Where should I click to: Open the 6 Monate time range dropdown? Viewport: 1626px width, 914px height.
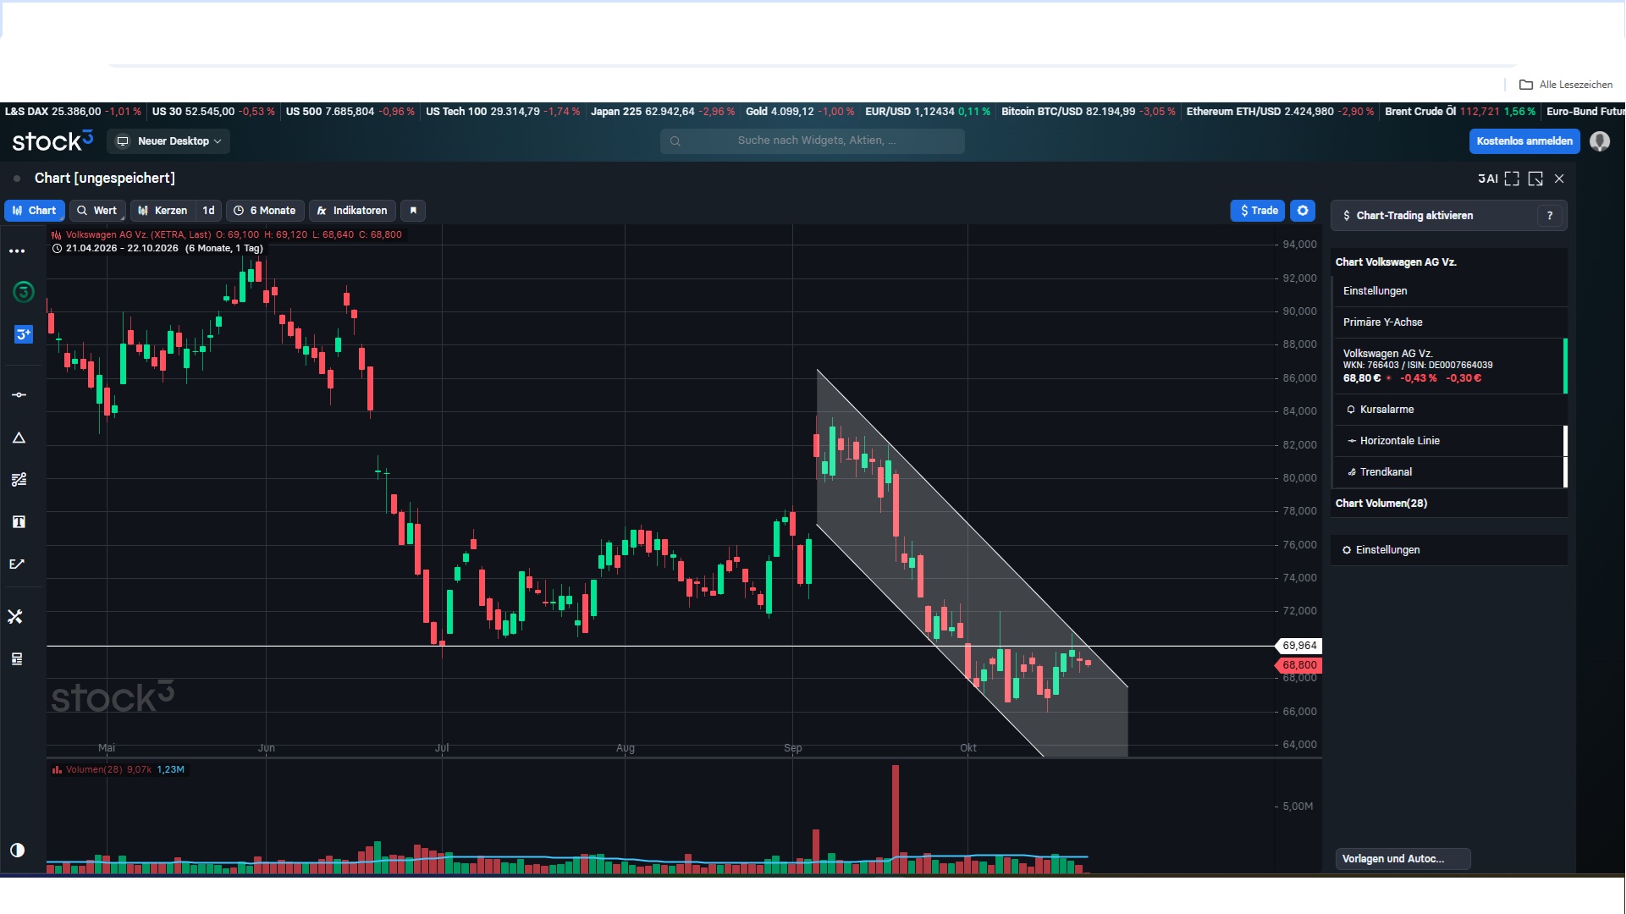tap(265, 211)
